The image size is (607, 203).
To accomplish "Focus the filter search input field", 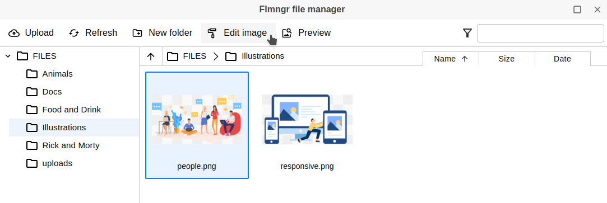I will [540, 33].
